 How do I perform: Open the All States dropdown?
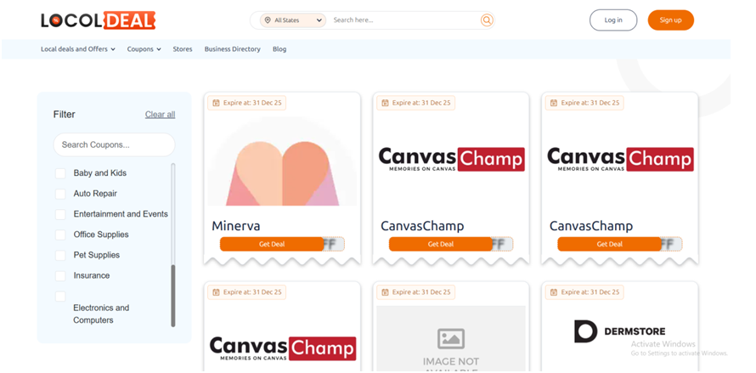294,20
